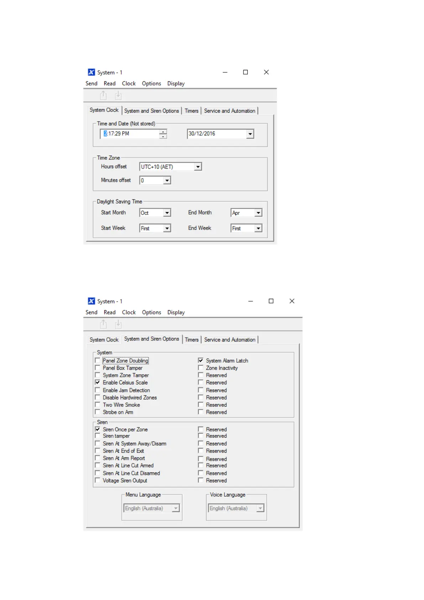Open Timers tab in bottom window
This screenshot has width=424, height=600.
point(192,340)
